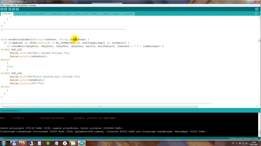Create a new sketch with New icon
Screen dimensions: 261x146
10,9
